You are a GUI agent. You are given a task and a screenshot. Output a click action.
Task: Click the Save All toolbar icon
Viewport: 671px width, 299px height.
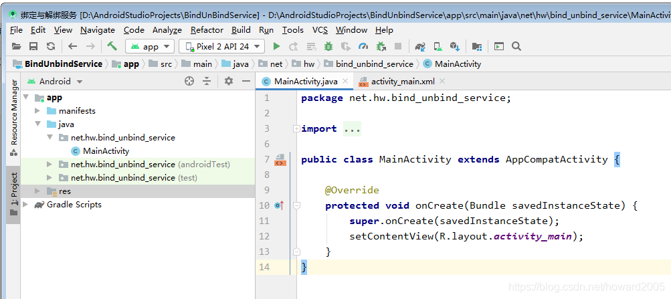(33, 46)
